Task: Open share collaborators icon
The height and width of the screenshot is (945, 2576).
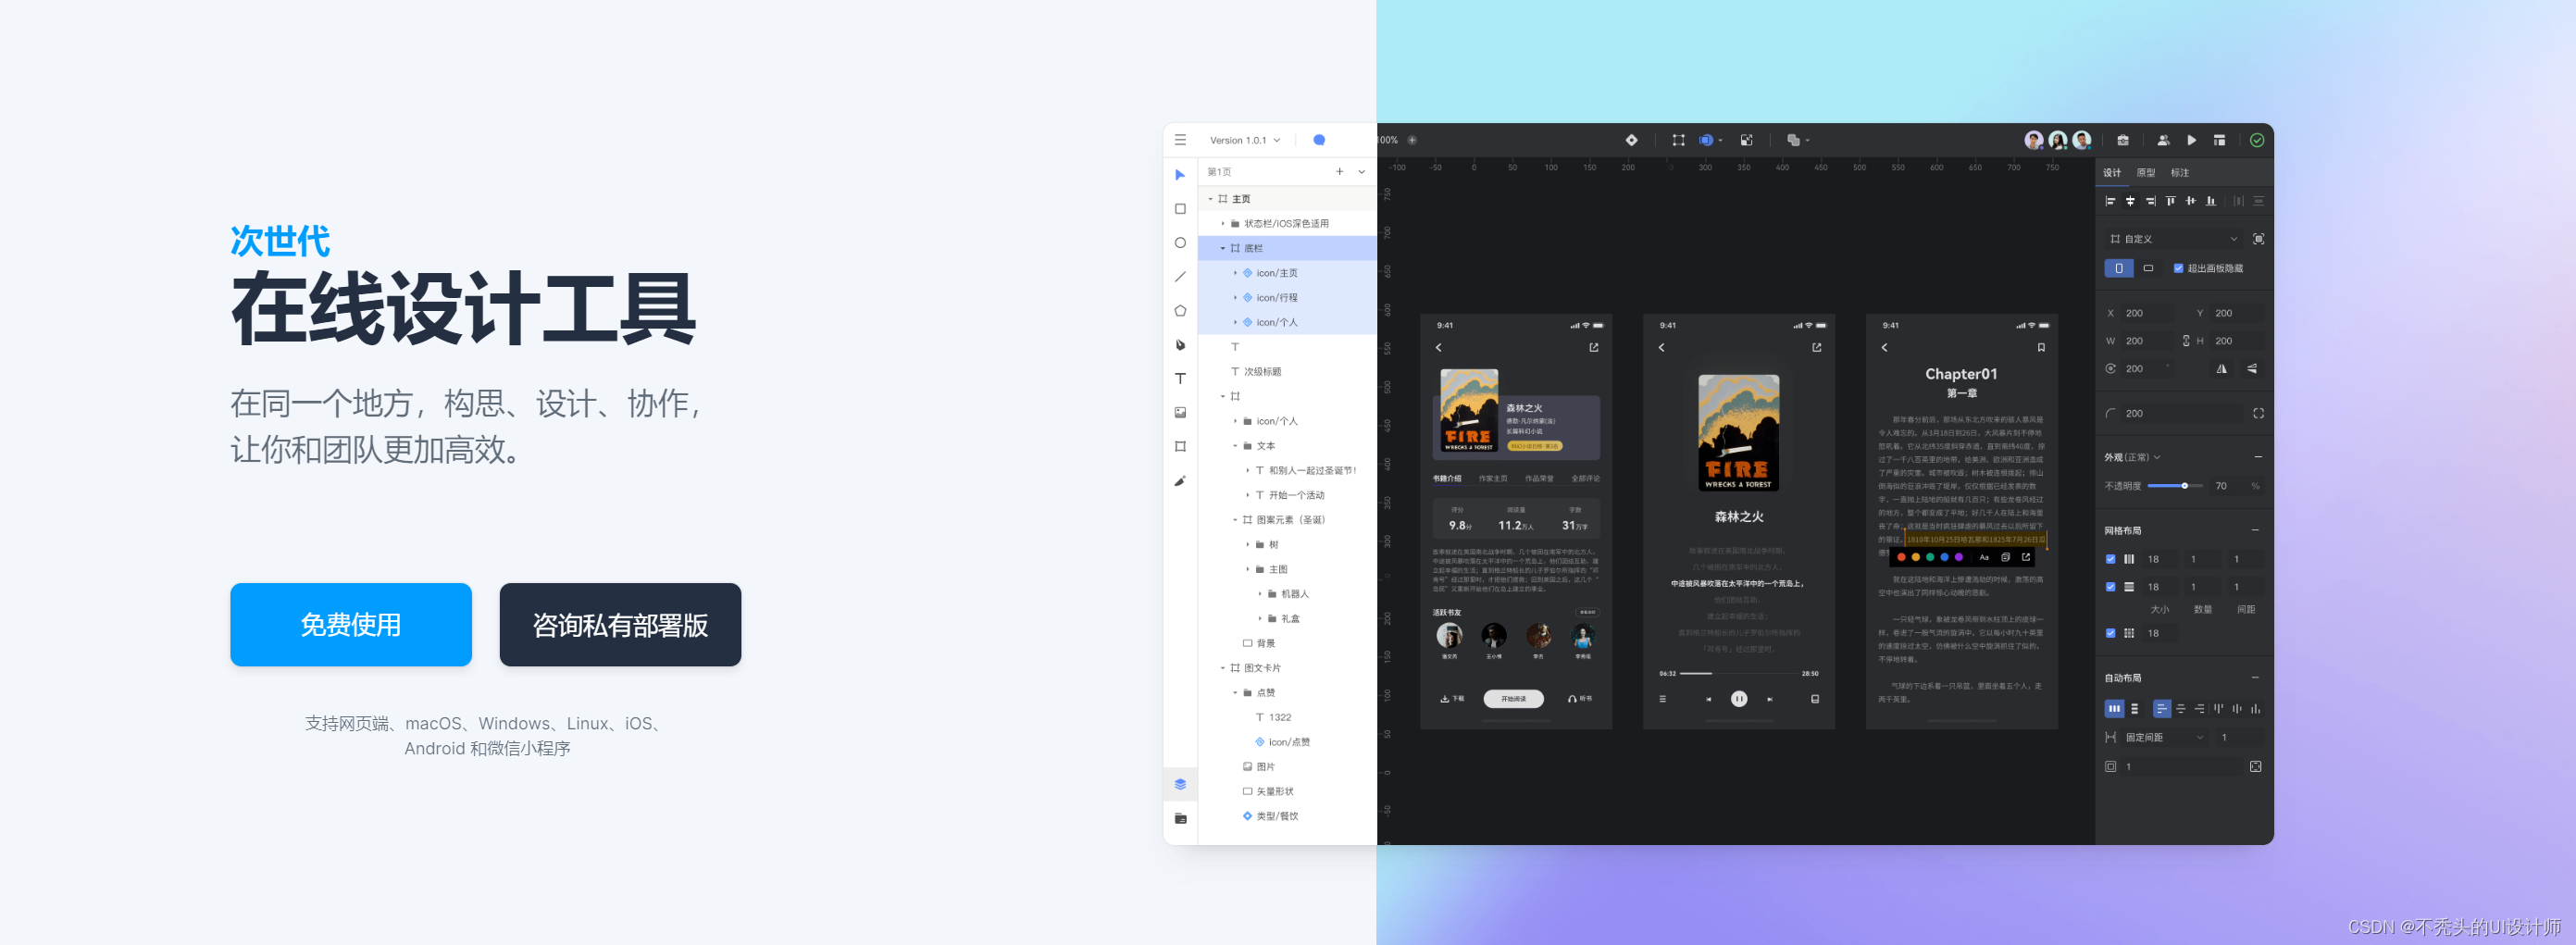Action: click(2162, 140)
